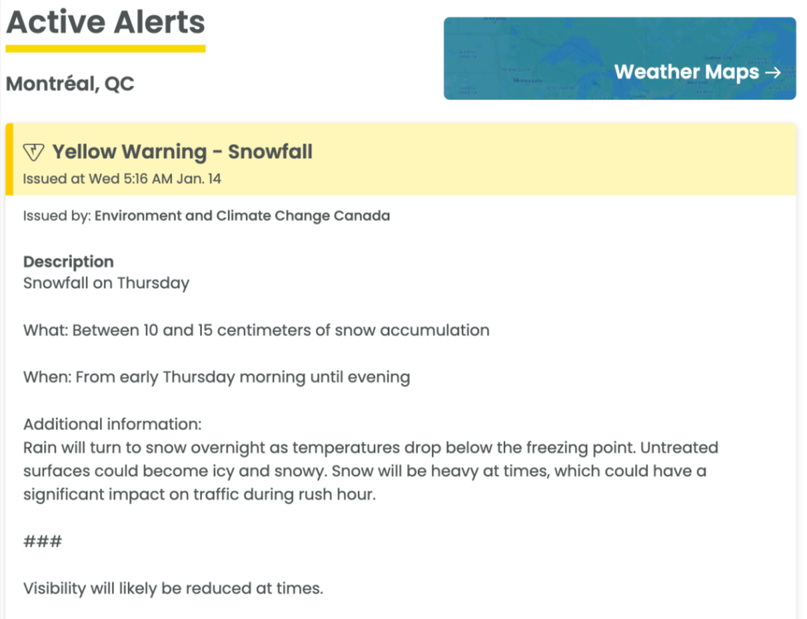
Task: Click the reduced visibility notice text
Action: 173,588
